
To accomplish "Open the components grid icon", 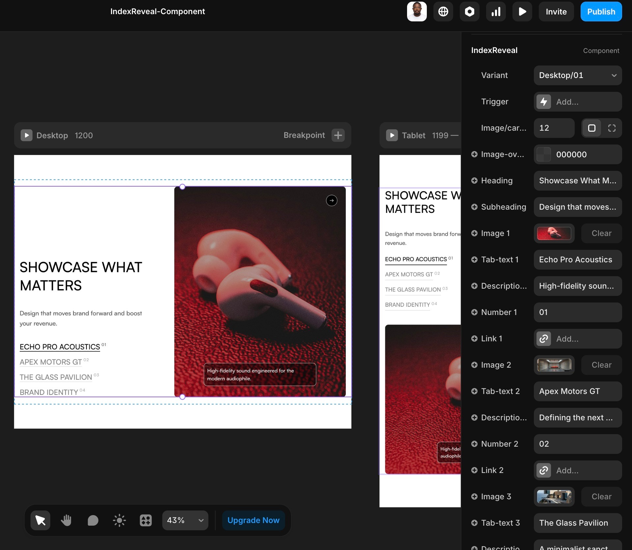I will [x=146, y=520].
